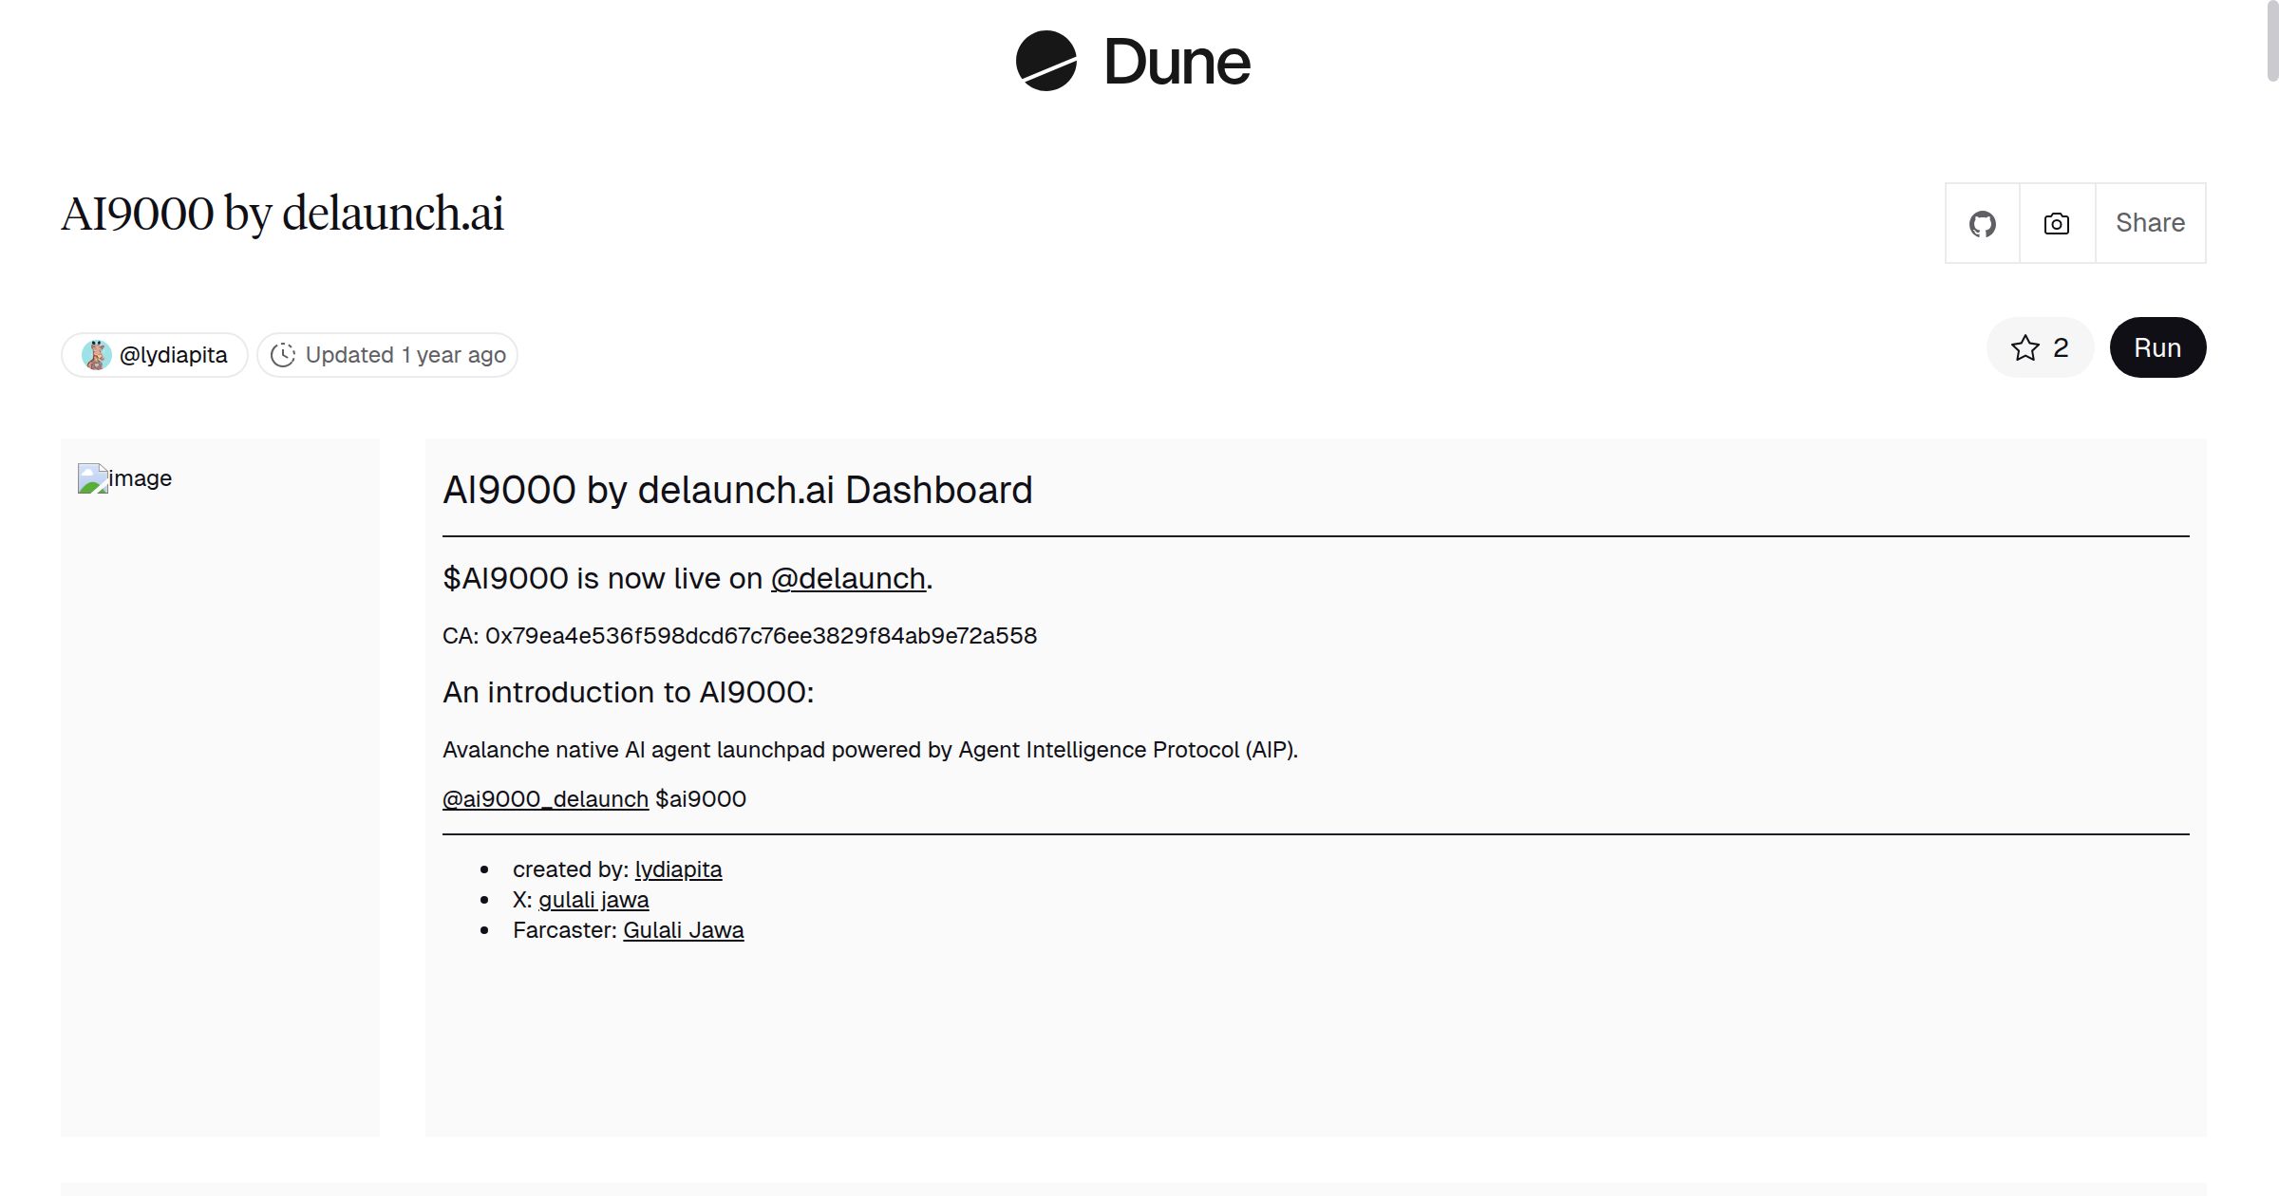
Task: Open the @delaunch link
Action: [x=848, y=578]
